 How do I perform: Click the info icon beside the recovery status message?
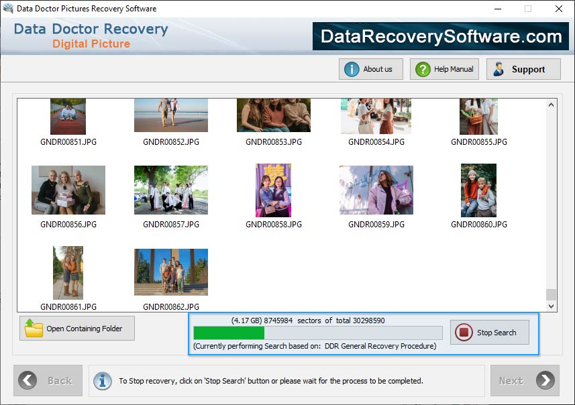(x=102, y=380)
